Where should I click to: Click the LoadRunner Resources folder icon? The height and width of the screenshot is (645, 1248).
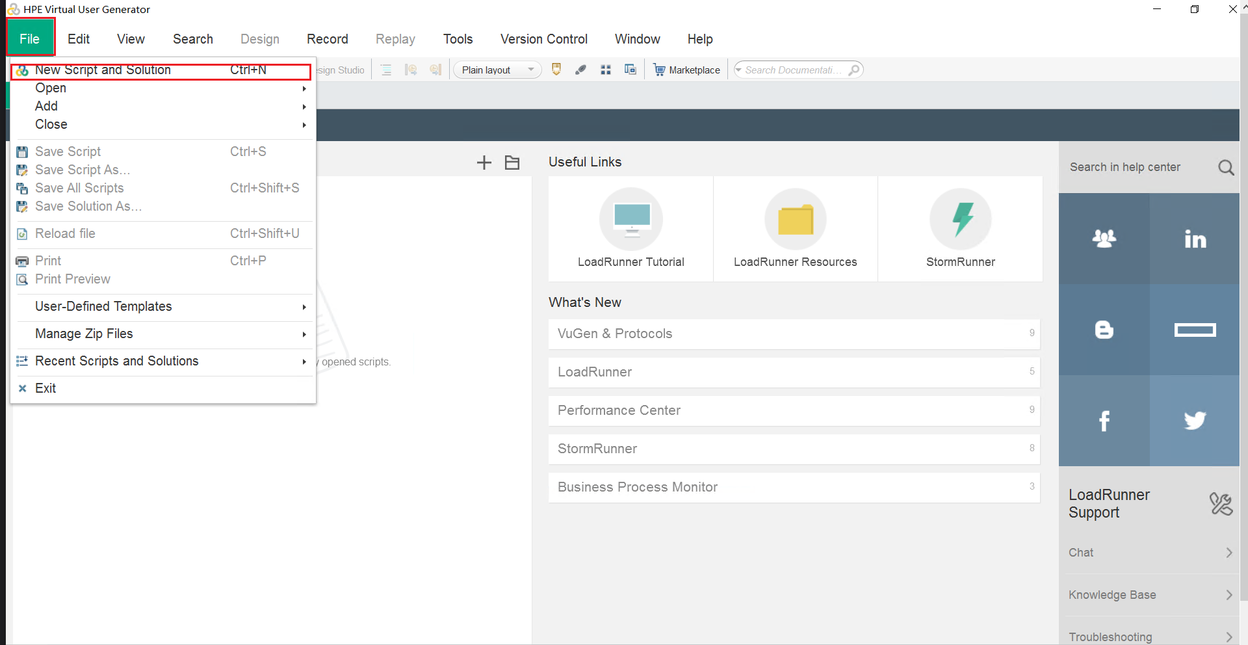coord(796,219)
